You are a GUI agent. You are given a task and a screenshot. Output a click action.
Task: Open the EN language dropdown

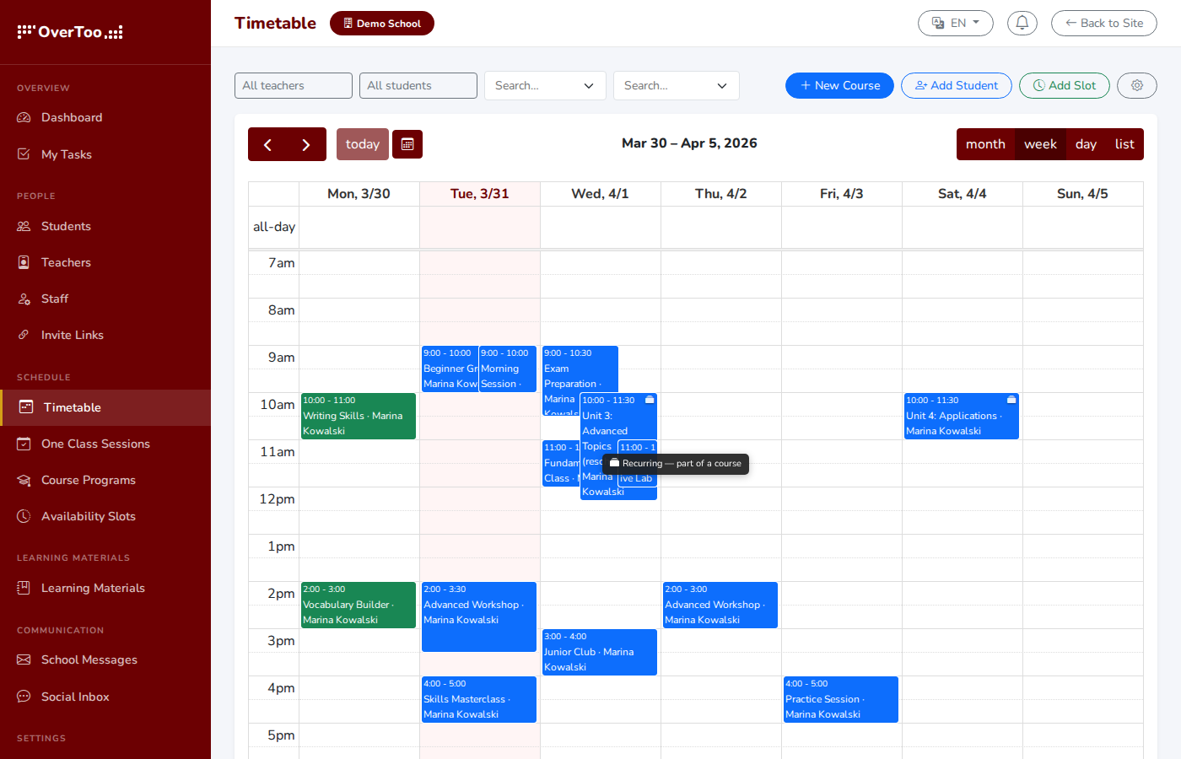pyautogui.click(x=955, y=23)
